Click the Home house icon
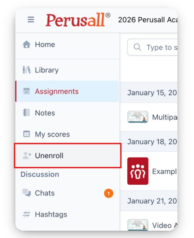 click(27, 44)
